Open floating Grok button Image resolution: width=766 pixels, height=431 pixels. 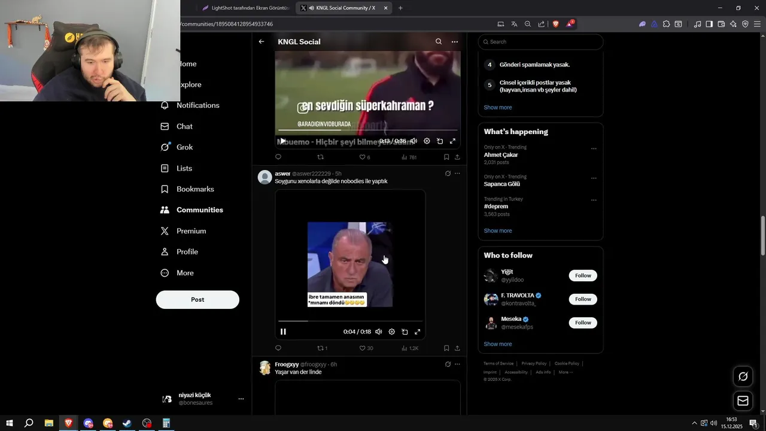click(743, 377)
